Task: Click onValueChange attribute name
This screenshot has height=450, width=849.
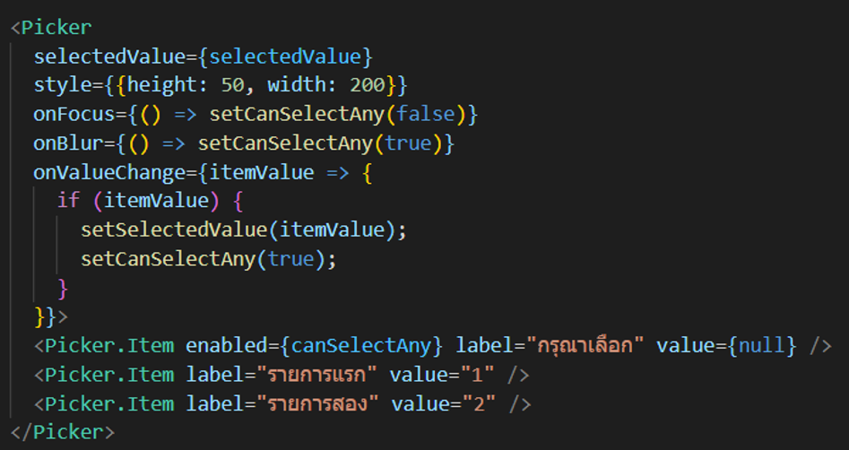Action: pyautogui.click(x=109, y=173)
